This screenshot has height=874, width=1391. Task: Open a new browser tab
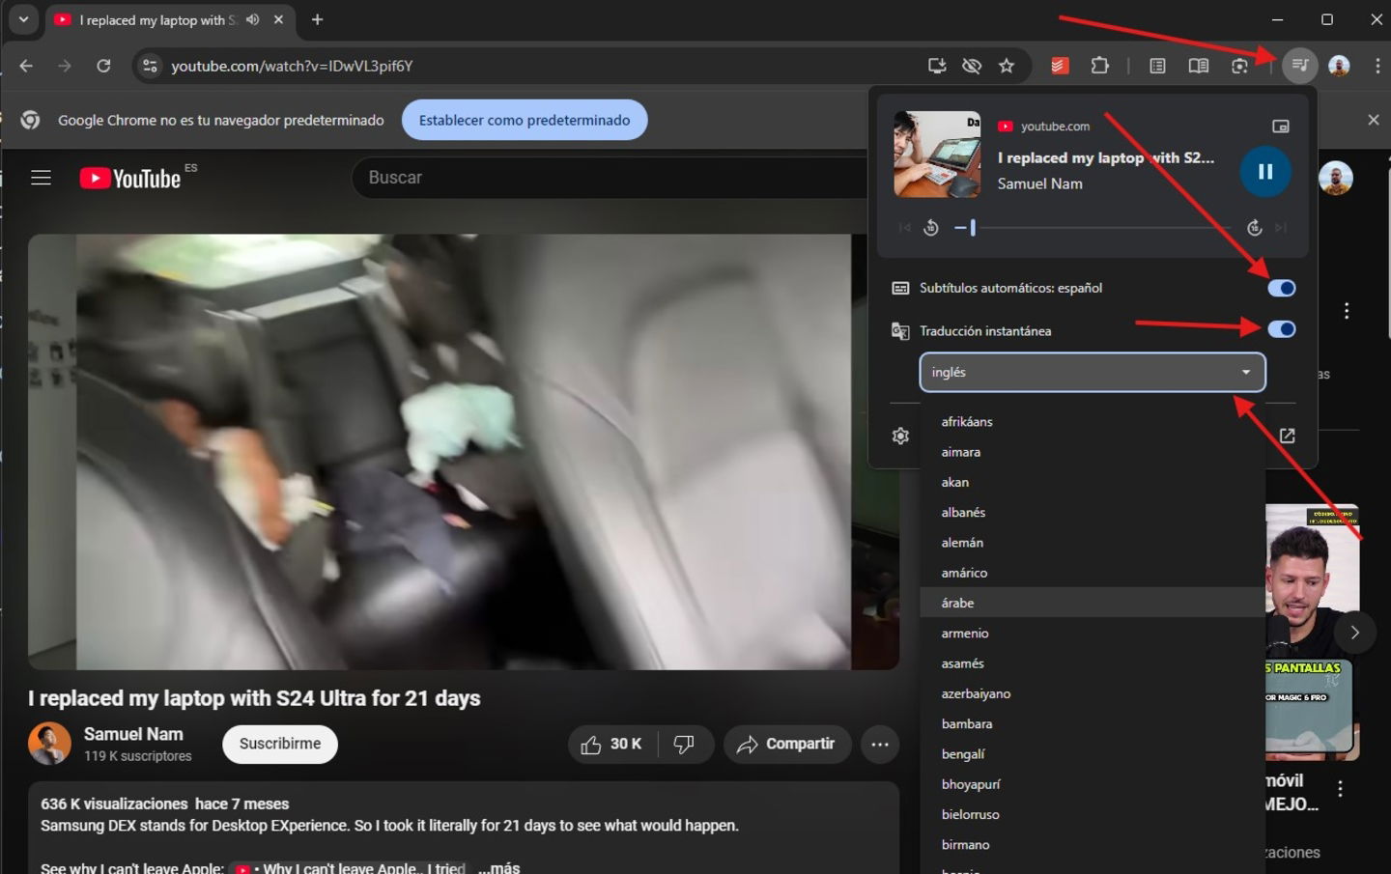[x=317, y=19]
